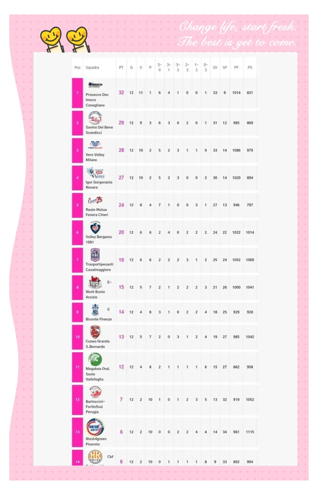Click the VBC Casalmaggiore team logo

click(x=95, y=255)
